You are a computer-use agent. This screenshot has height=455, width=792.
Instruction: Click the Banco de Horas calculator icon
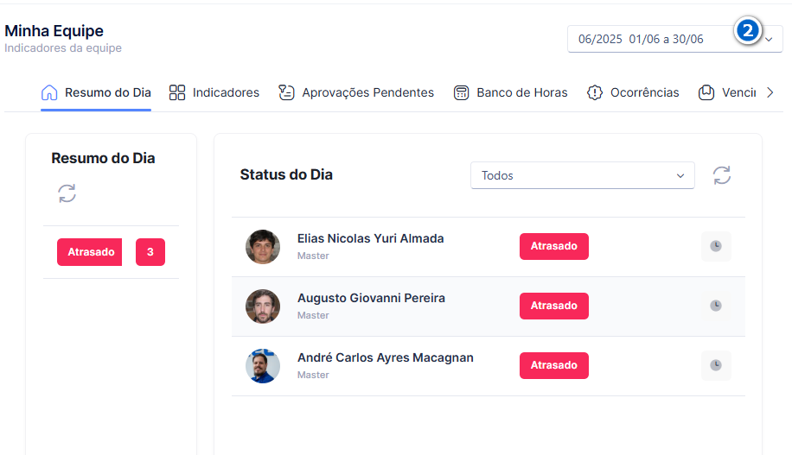pyautogui.click(x=461, y=93)
